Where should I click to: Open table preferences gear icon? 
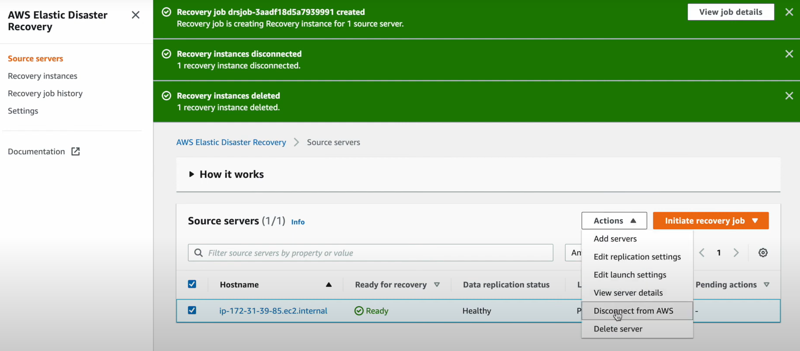(763, 252)
